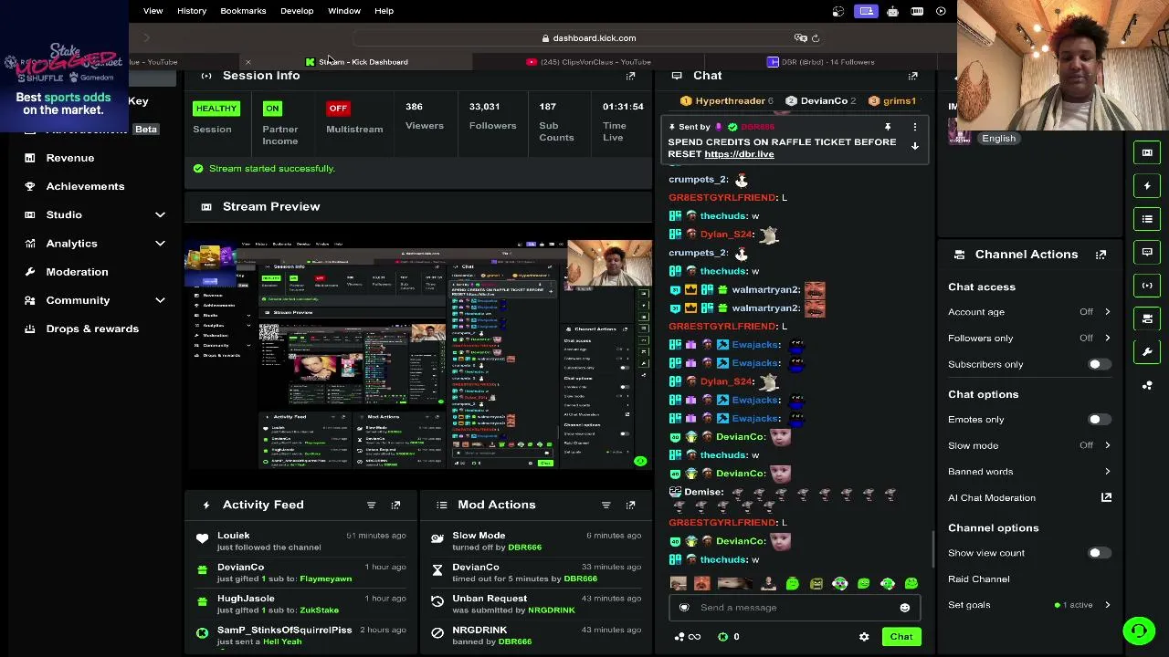This screenshot has height=657, width=1169.
Task: Filter the Activity Feed list
Action: pyautogui.click(x=371, y=505)
